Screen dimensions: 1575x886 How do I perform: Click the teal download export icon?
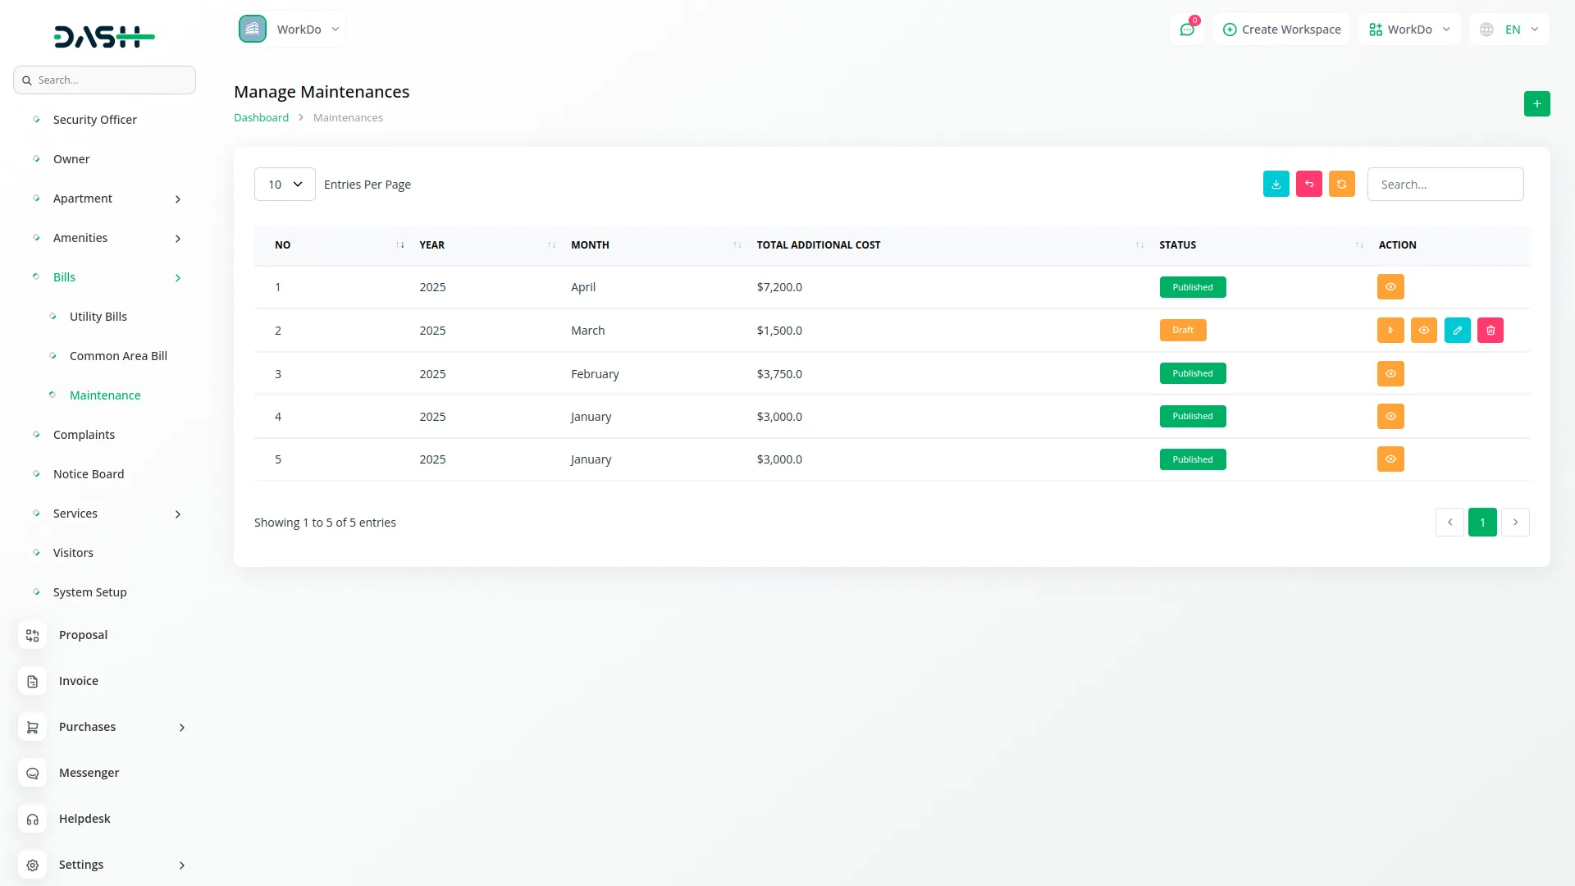coord(1276,185)
